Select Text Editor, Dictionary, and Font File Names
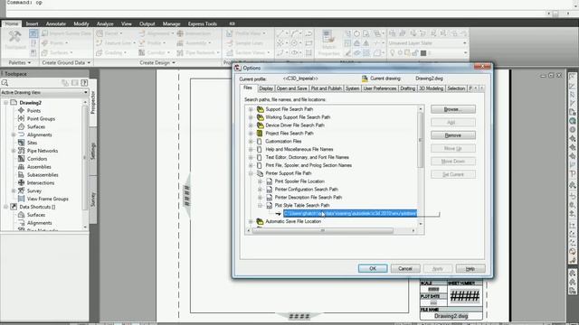The image size is (579, 325). [308, 157]
